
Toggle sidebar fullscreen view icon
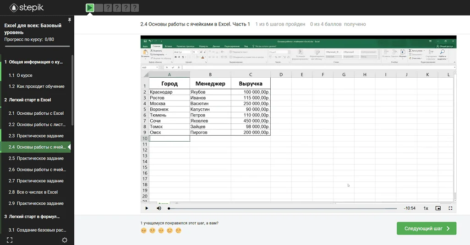10,240
